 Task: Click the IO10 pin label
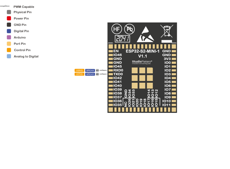pyautogui.click(x=167, y=101)
